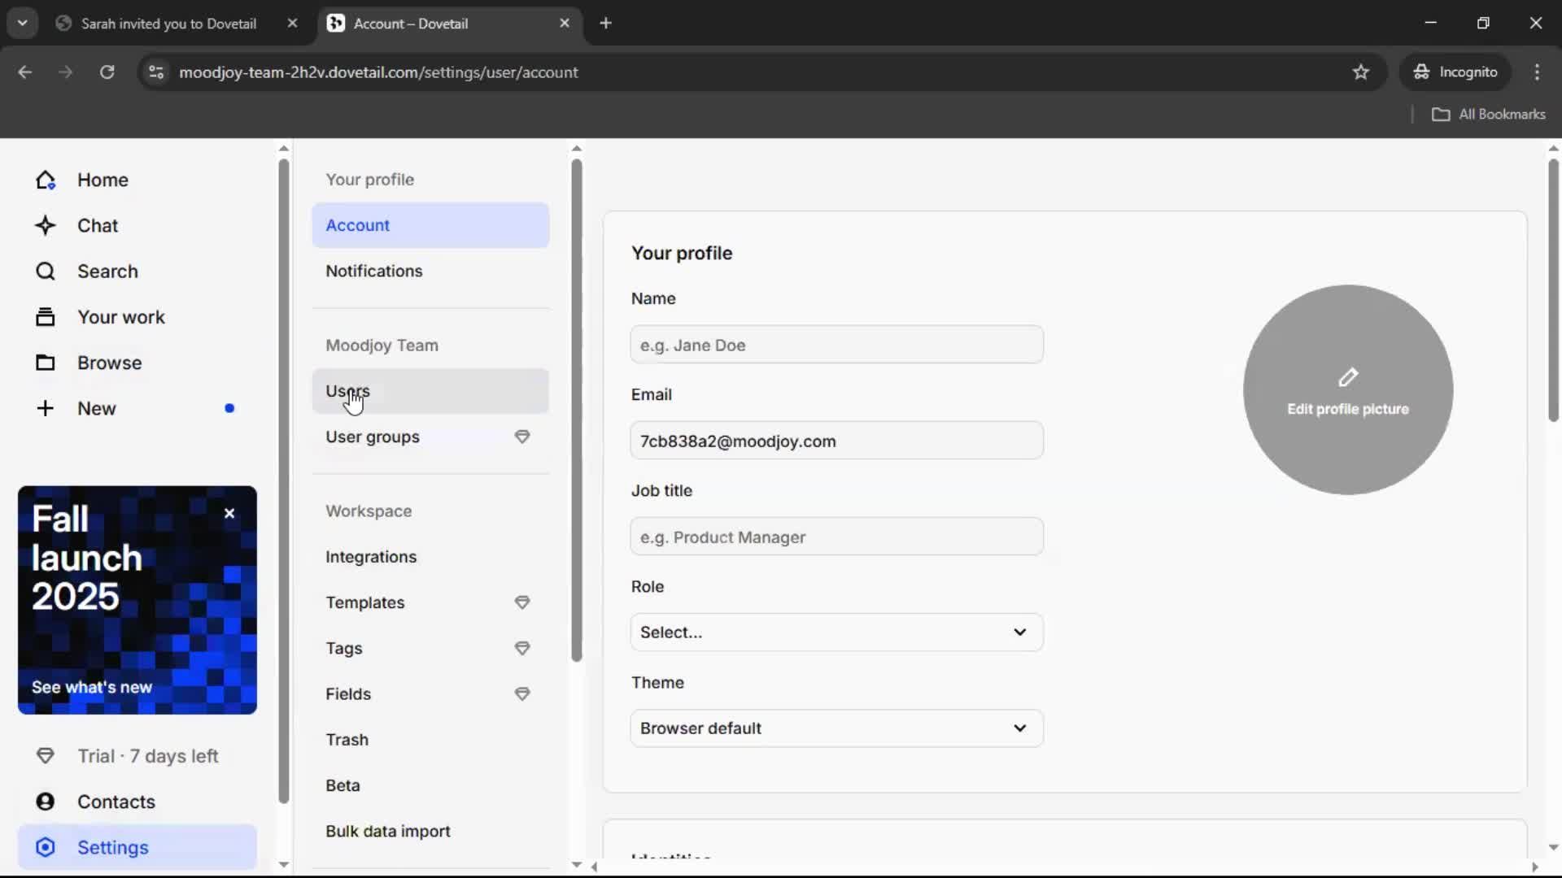Open Notifications settings section
Viewport: 1562px width, 878px height.
(374, 271)
